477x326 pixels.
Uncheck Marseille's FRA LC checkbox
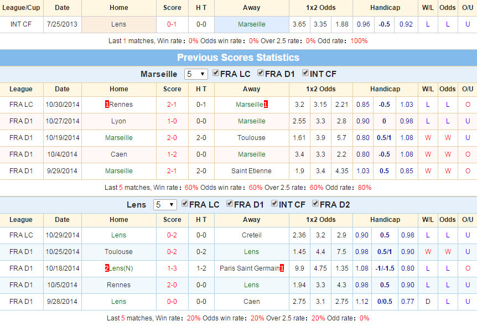[216, 73]
